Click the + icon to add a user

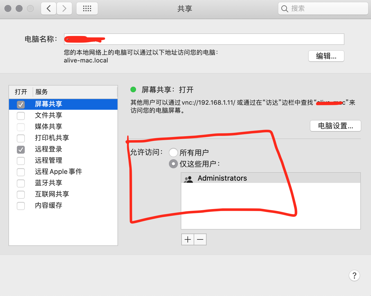187,239
